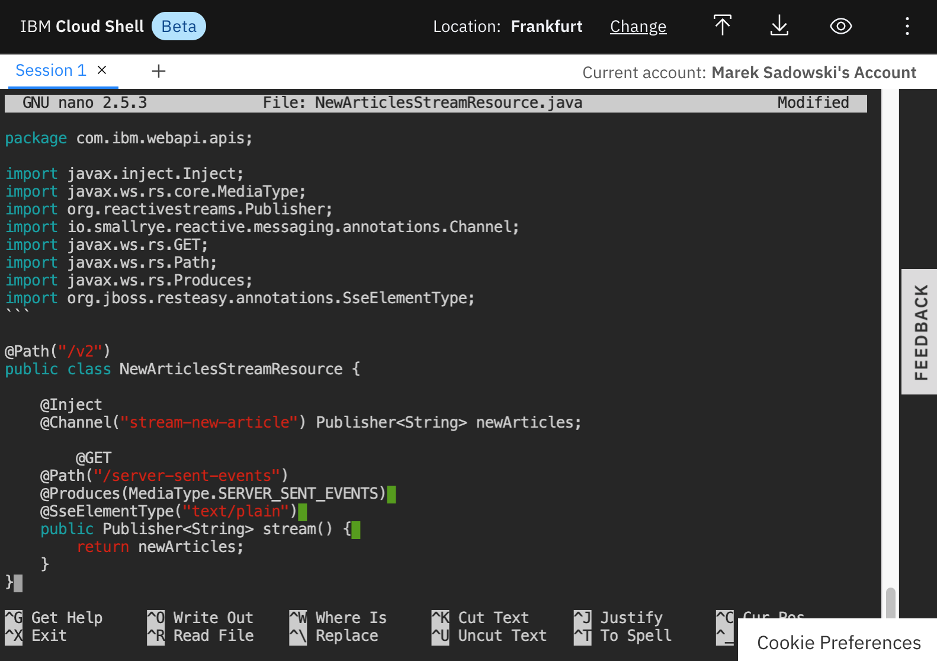The height and width of the screenshot is (661, 937).
Task: Click the Modified status in nano header
Action: tap(813, 102)
